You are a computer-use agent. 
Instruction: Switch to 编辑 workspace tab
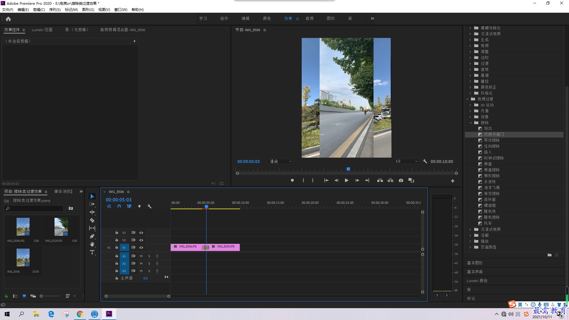pyautogui.click(x=245, y=18)
